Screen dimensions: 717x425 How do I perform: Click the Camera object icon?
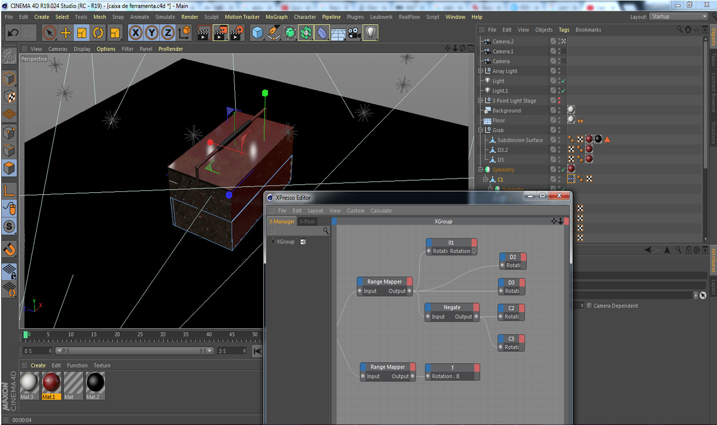pyautogui.click(x=354, y=33)
